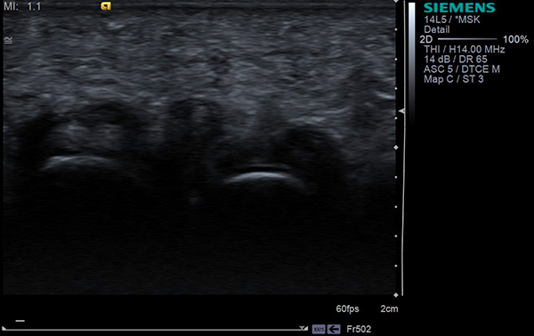
Task: Open the ASC 5 / DTCE M setting
Action: click(x=461, y=69)
